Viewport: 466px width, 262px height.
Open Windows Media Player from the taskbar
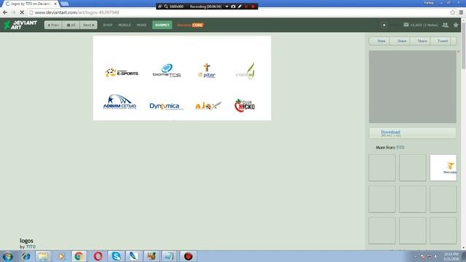coord(61,256)
